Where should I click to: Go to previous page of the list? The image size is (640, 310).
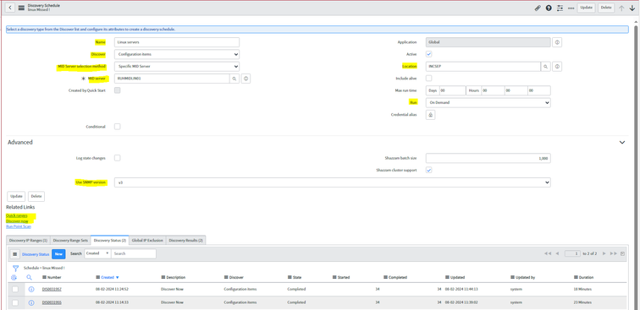[x=557, y=253]
